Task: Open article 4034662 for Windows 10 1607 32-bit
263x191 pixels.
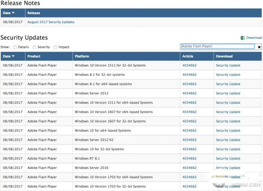Action: click(x=189, y=121)
